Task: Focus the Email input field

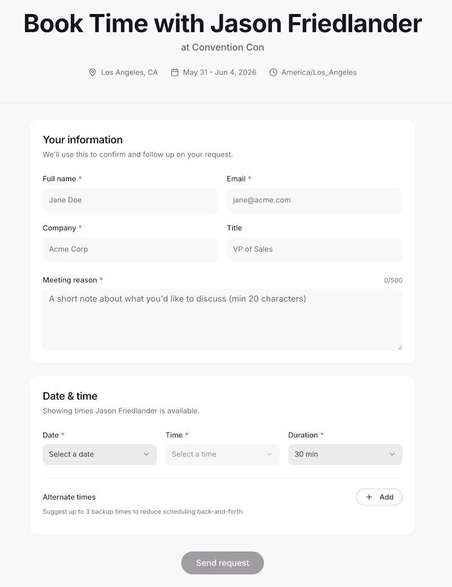Action: (x=315, y=200)
